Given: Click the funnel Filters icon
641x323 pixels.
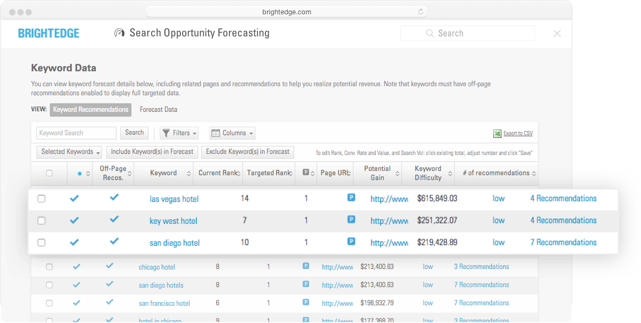Looking at the screenshot, I should [166, 133].
